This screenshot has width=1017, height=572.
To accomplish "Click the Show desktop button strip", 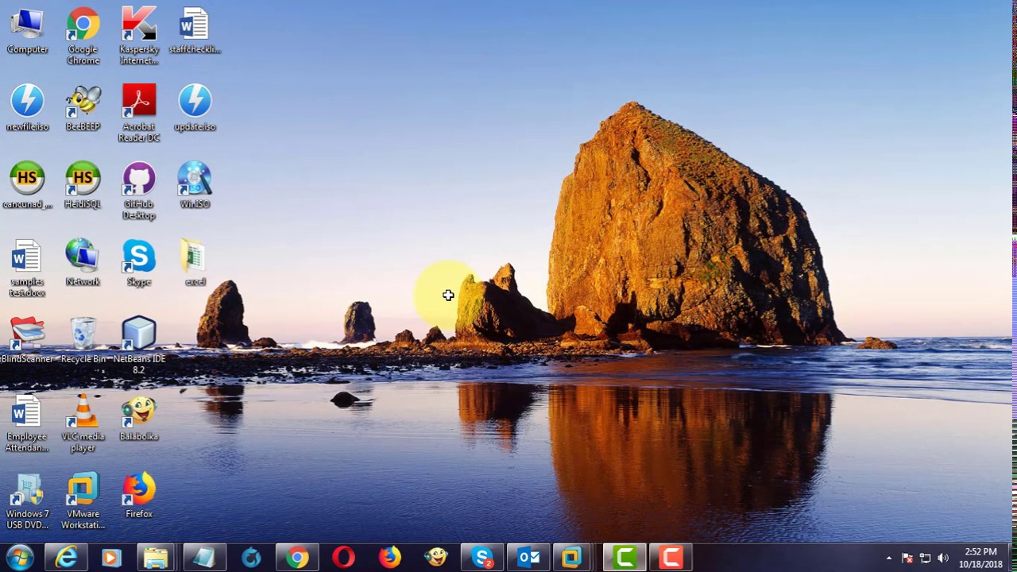I will pos(1011,558).
